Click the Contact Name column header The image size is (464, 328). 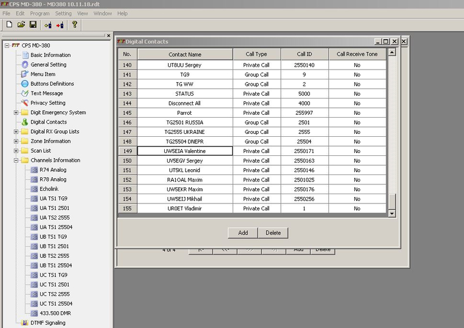(x=185, y=54)
